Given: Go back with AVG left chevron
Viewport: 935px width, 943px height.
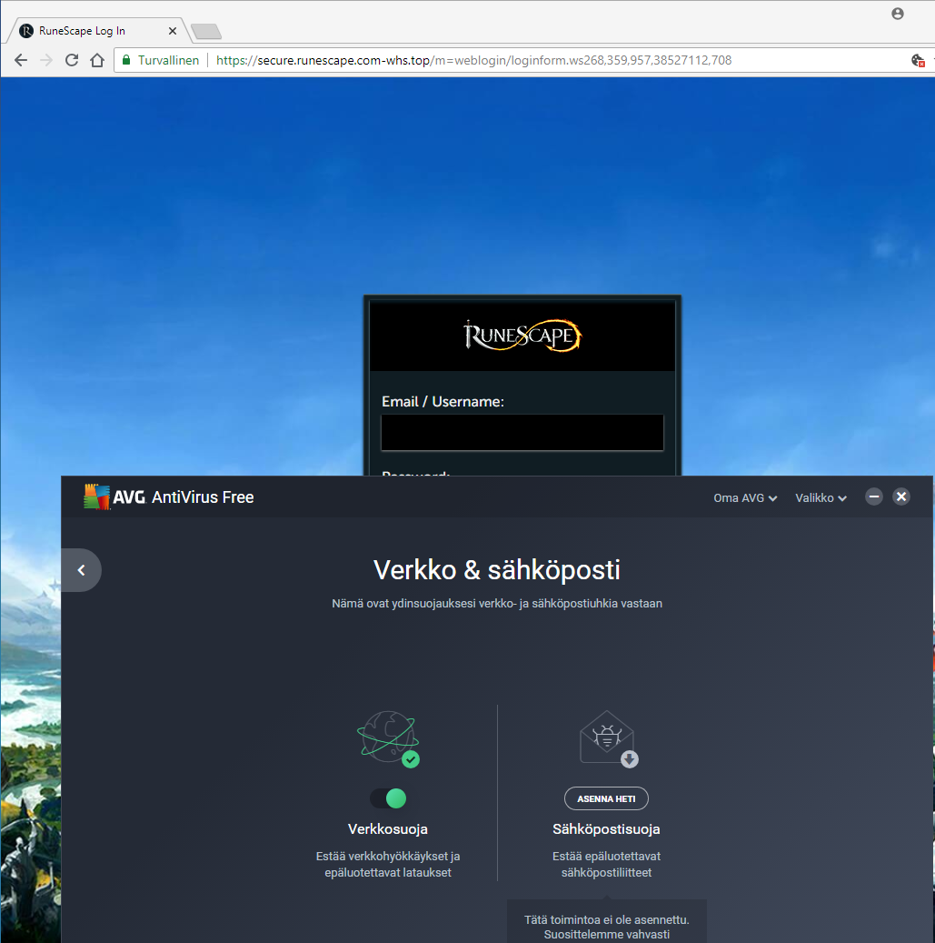Looking at the screenshot, I should pyautogui.click(x=81, y=570).
